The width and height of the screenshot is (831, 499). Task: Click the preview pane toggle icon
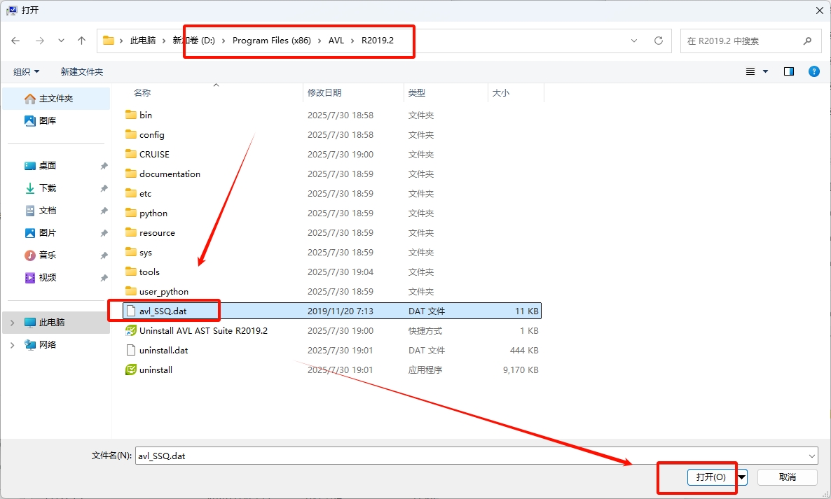coord(789,71)
